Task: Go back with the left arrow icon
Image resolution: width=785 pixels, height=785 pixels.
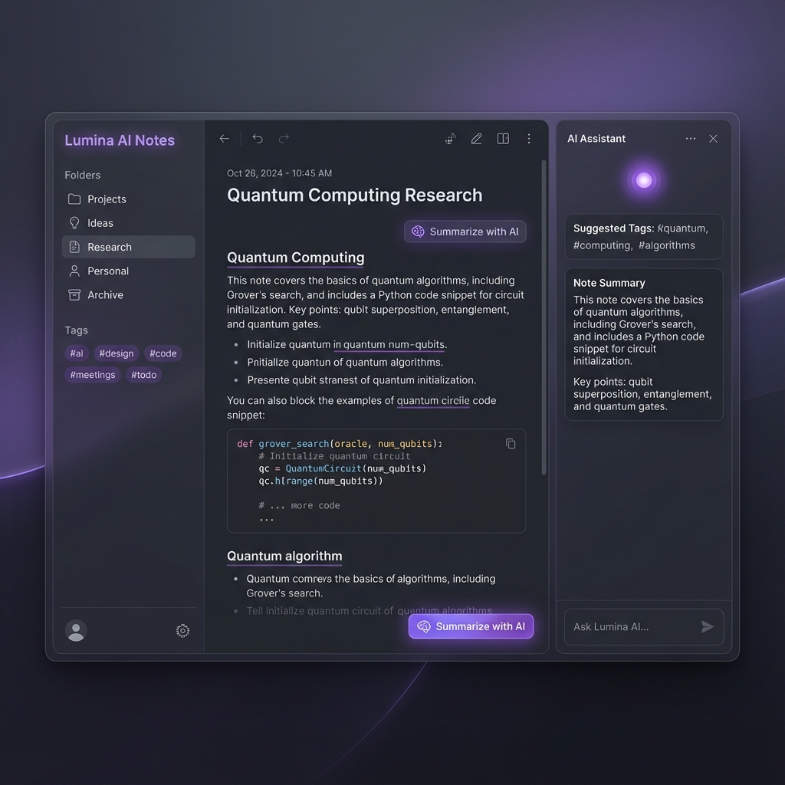Action: (x=225, y=139)
